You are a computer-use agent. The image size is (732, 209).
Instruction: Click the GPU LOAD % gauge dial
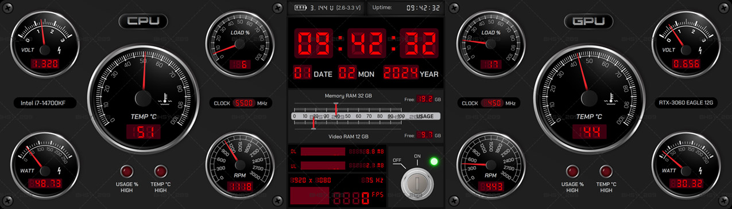pyautogui.click(x=490, y=44)
